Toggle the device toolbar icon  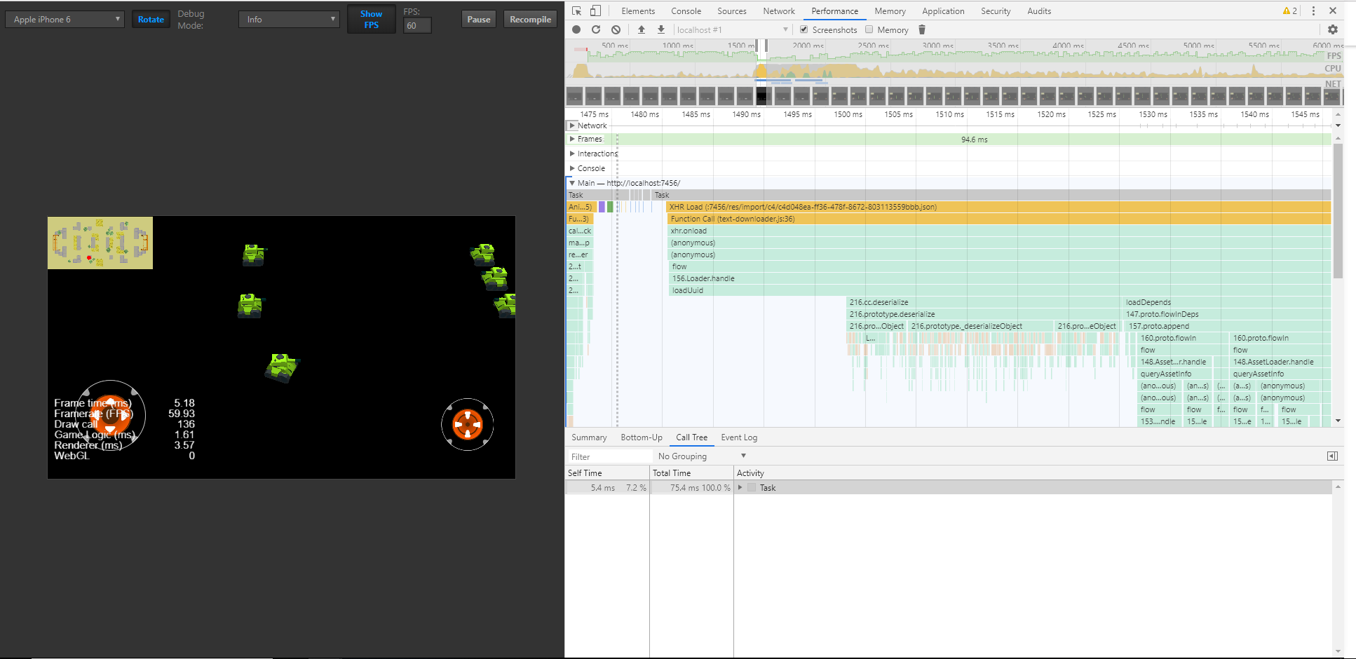tap(595, 11)
